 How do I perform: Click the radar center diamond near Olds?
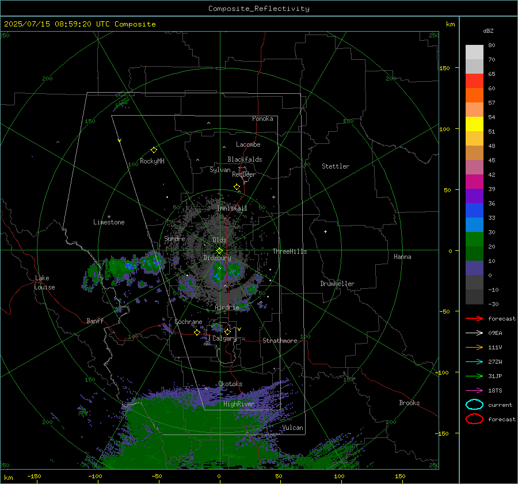pyautogui.click(x=220, y=251)
